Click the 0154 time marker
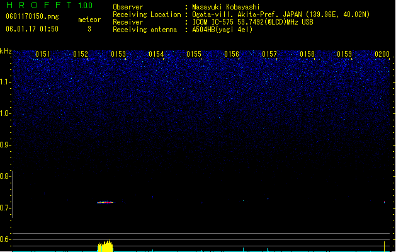 (156, 54)
